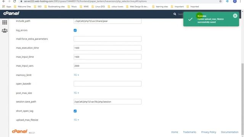Click the success checkmark icon
244x137 pixels.
[x=190, y=19]
